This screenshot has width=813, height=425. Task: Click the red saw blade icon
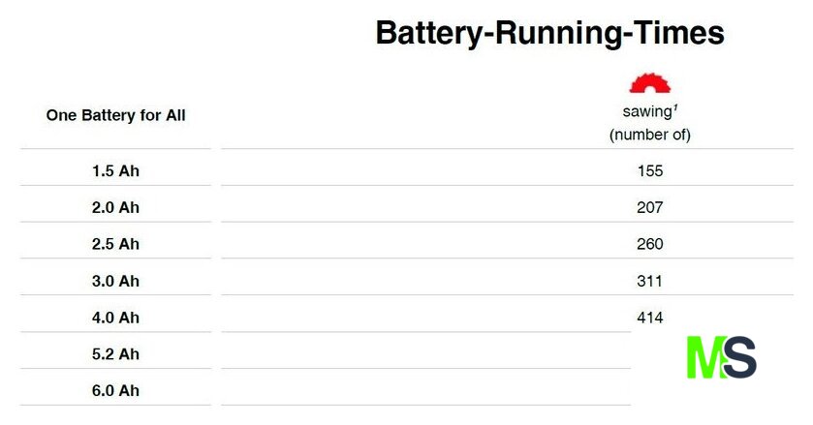point(649,83)
